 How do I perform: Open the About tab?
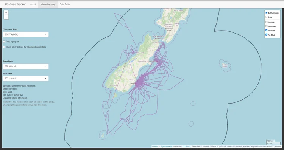(x=33, y=4)
